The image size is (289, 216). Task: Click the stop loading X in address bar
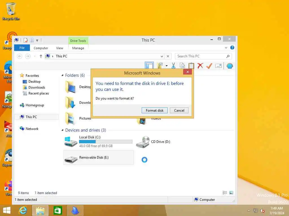pos(168,56)
